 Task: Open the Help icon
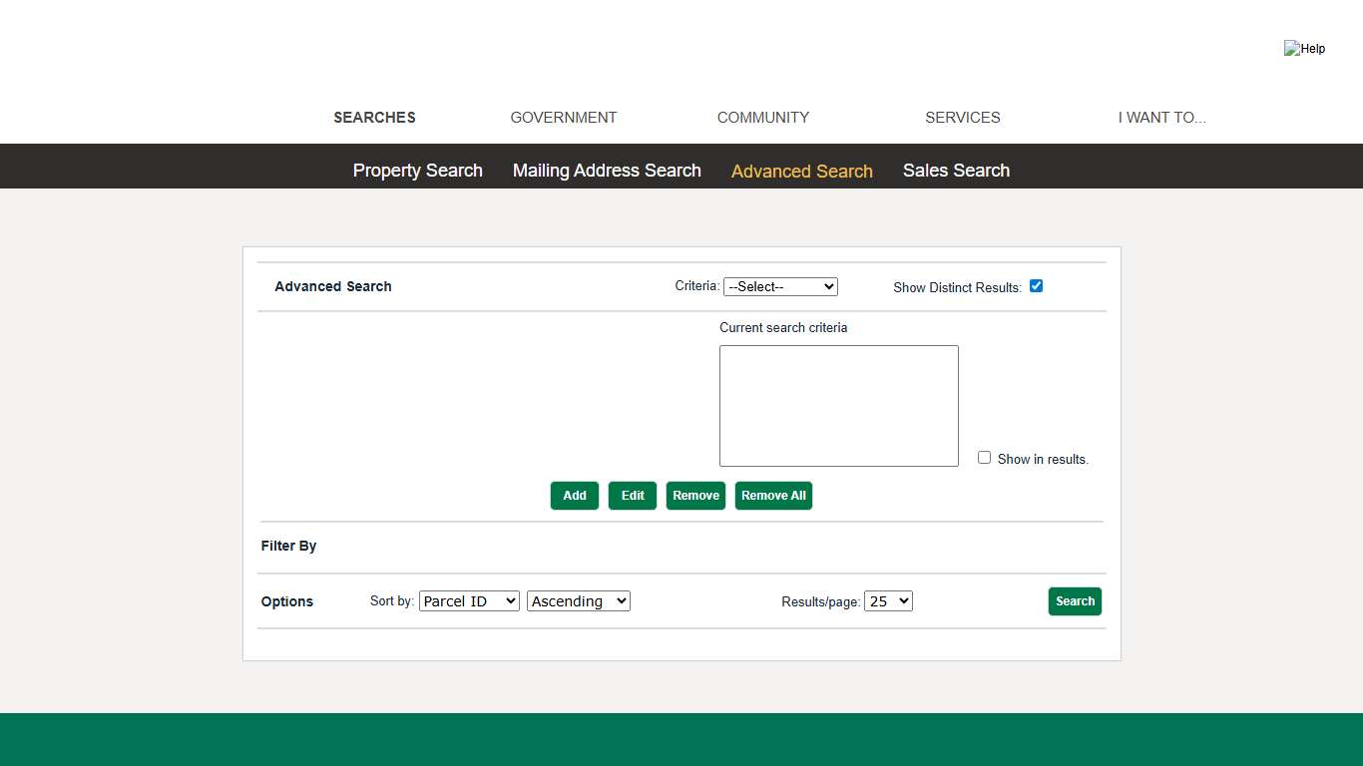pyautogui.click(x=1304, y=48)
